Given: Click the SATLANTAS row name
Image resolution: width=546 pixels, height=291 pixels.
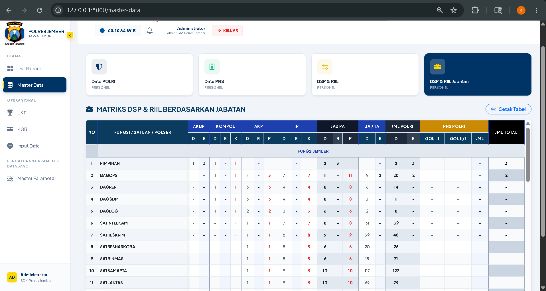Looking at the screenshot, I should coord(111,283).
